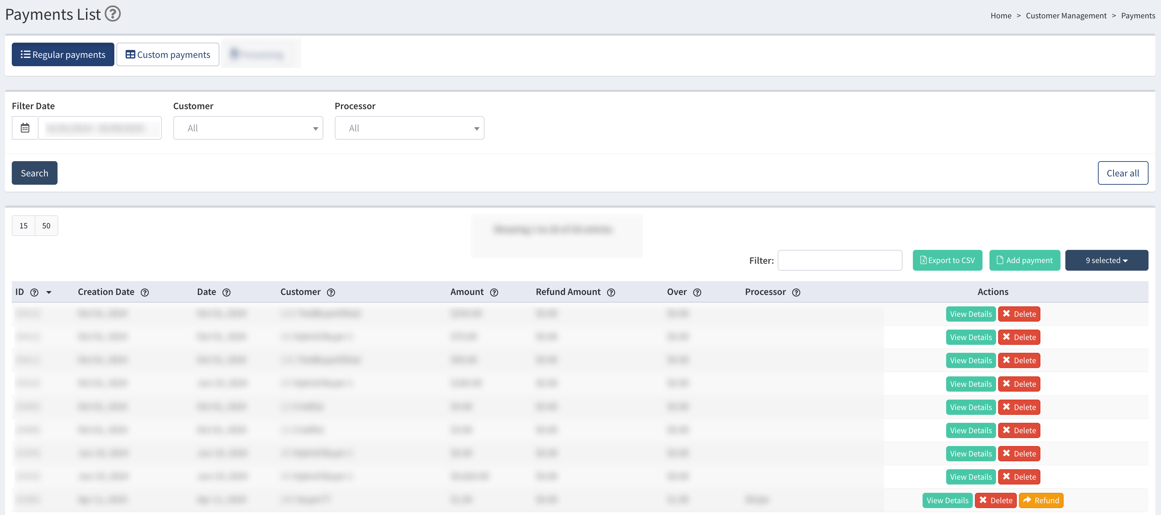Open Customer Management from the breadcrumb
Image resolution: width=1161 pixels, height=515 pixels.
(x=1066, y=15)
